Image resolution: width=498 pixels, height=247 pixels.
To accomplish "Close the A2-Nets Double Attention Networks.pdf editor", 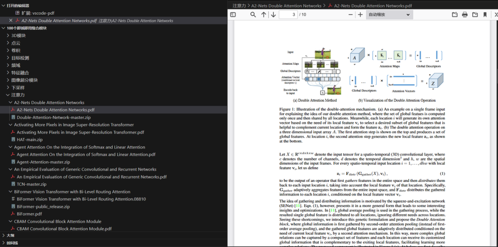I will click(x=11, y=21).
